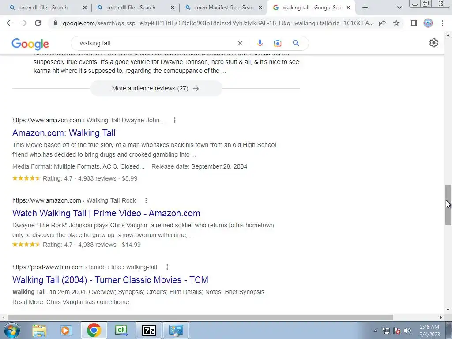Open Watch Walking Tall Prime Video link
Image resolution: width=452 pixels, height=339 pixels.
[106, 213]
